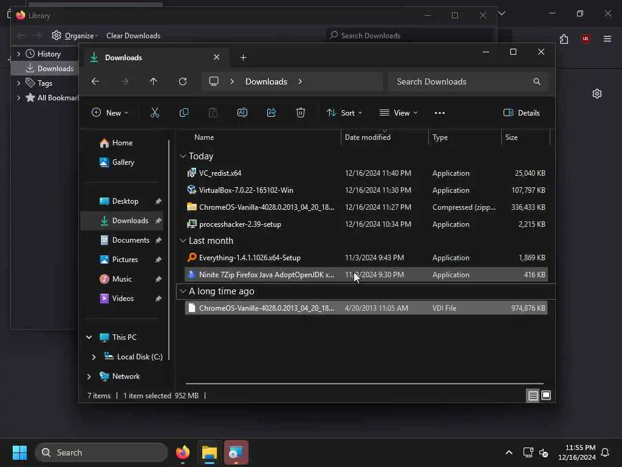Click the Copy icon in Explorer toolbar
Screen dimensions: 622x467
(184, 112)
